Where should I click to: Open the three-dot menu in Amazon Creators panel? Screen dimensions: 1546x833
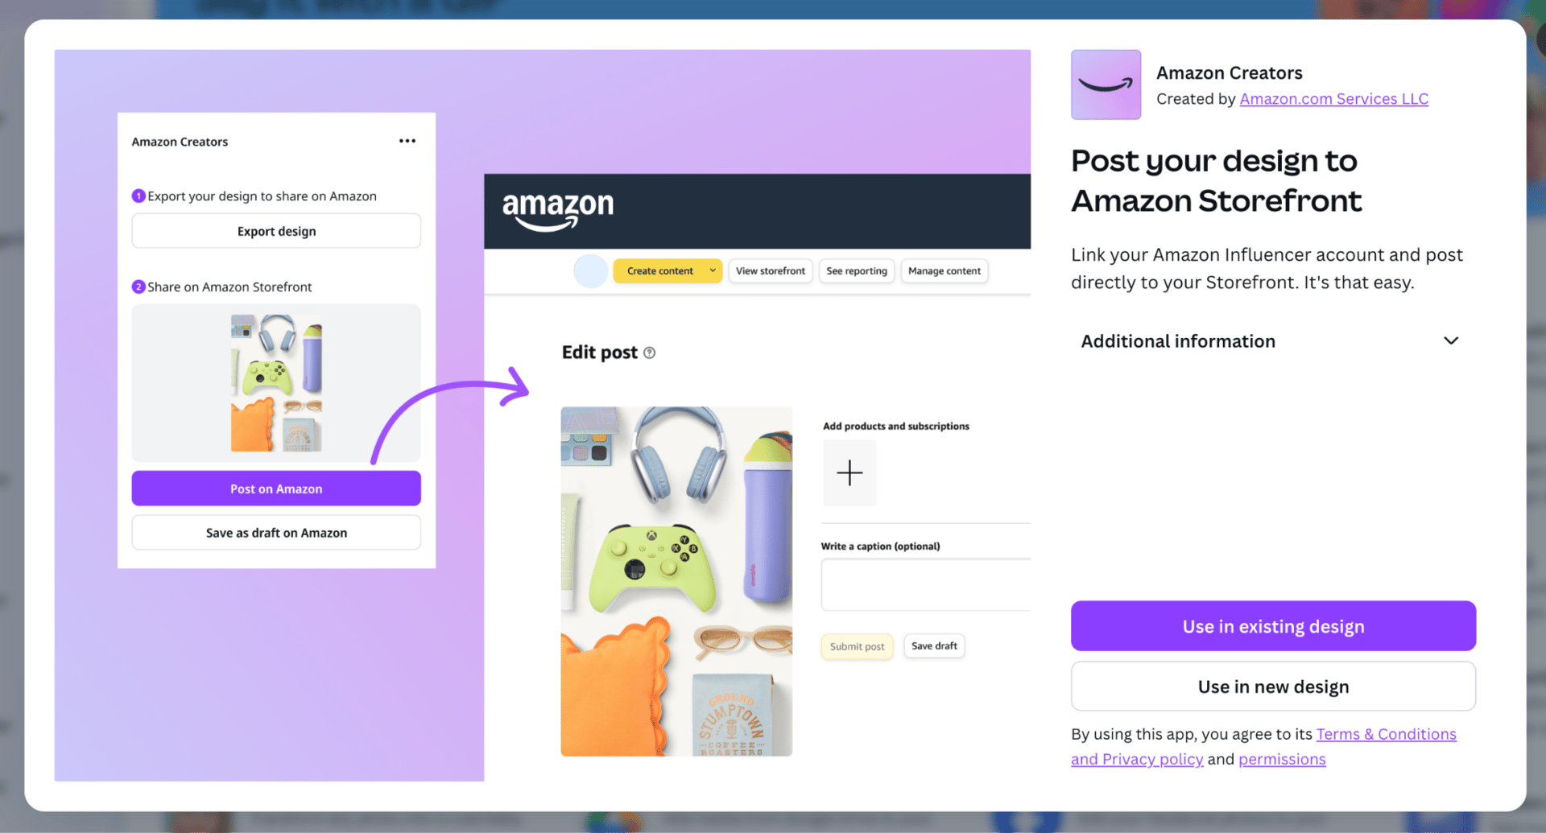click(407, 141)
